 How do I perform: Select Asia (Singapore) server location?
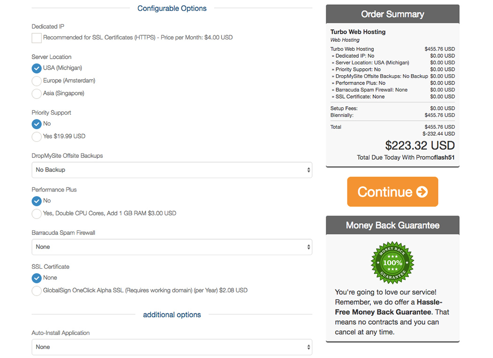tap(37, 93)
